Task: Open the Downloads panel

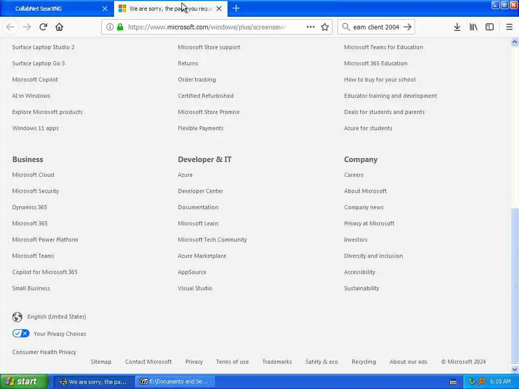Action: click(x=457, y=27)
